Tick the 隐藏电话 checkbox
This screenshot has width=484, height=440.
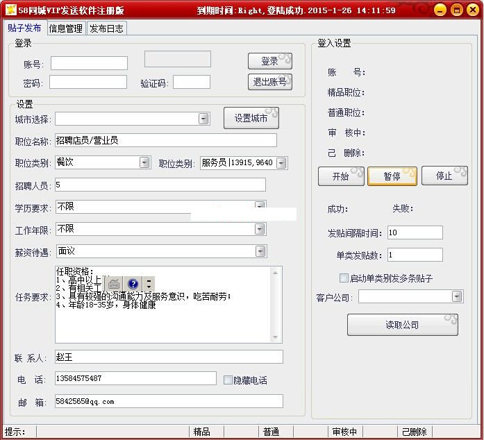(x=228, y=380)
